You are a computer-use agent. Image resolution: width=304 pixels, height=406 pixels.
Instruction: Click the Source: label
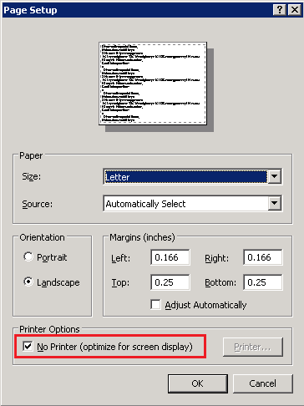[38, 204]
